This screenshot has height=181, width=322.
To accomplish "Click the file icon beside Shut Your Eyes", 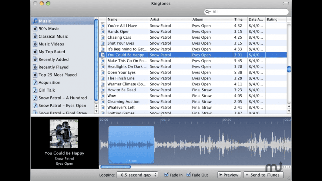I will [x=103, y=43].
